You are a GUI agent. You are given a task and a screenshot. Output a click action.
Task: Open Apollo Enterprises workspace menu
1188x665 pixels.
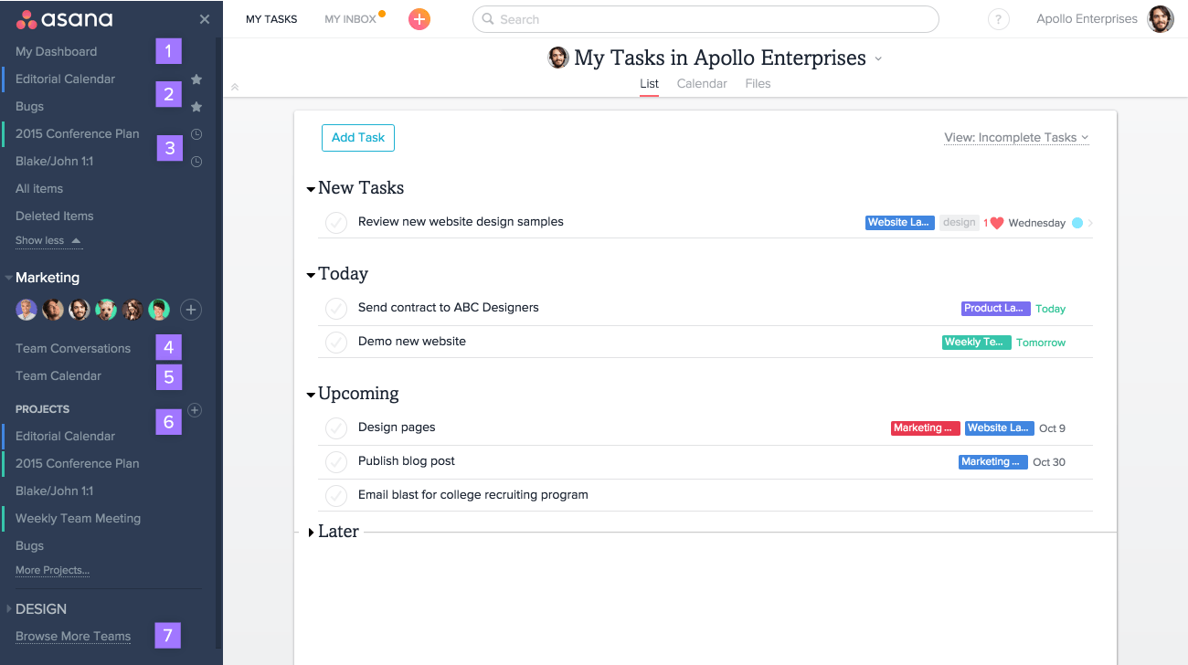pos(1087,19)
